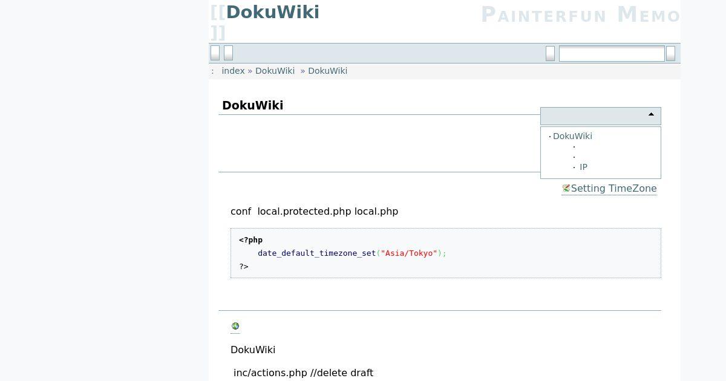Click the <?php opening tag
The width and height of the screenshot is (726, 381).
coord(251,240)
